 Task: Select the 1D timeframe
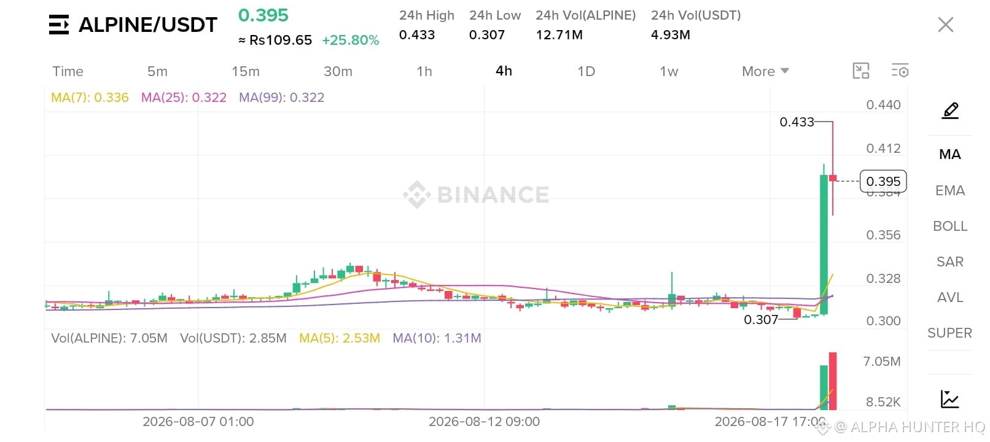587,71
